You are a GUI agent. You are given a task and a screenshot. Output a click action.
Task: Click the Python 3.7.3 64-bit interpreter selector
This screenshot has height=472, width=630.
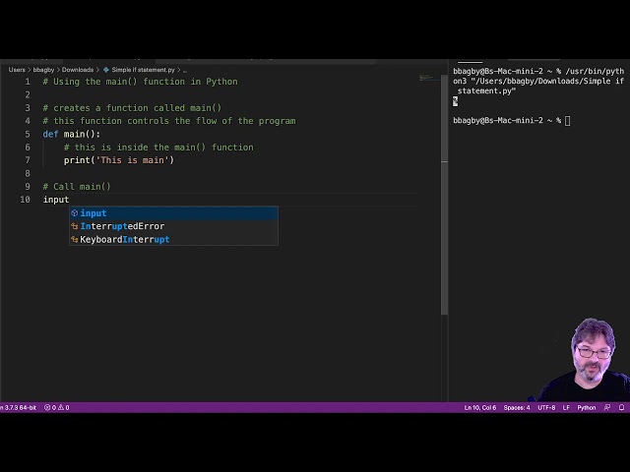coord(18,407)
